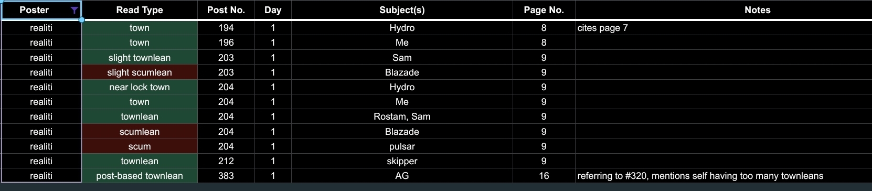This screenshot has height=191, width=872.
Task: Select the Day column header
Action: coord(273,10)
